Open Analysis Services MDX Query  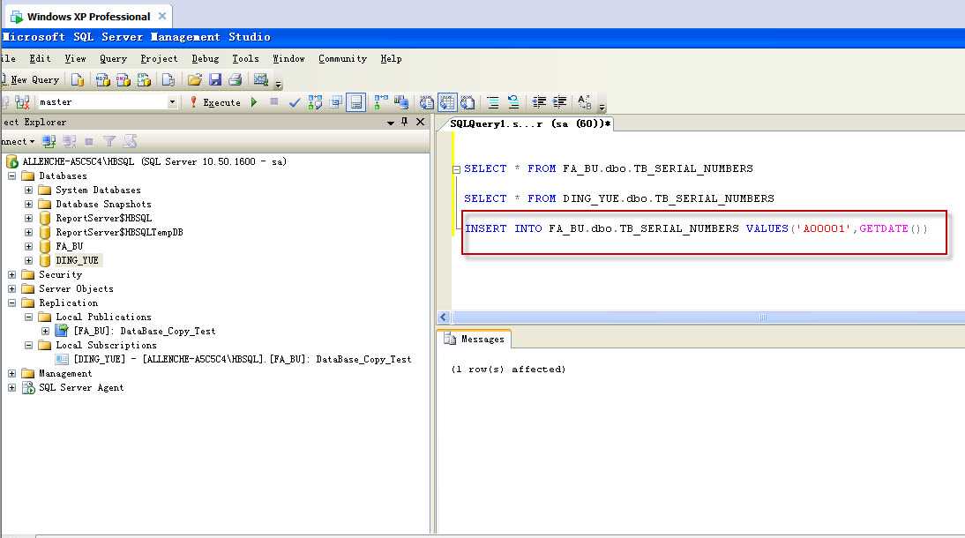pyautogui.click(x=102, y=80)
